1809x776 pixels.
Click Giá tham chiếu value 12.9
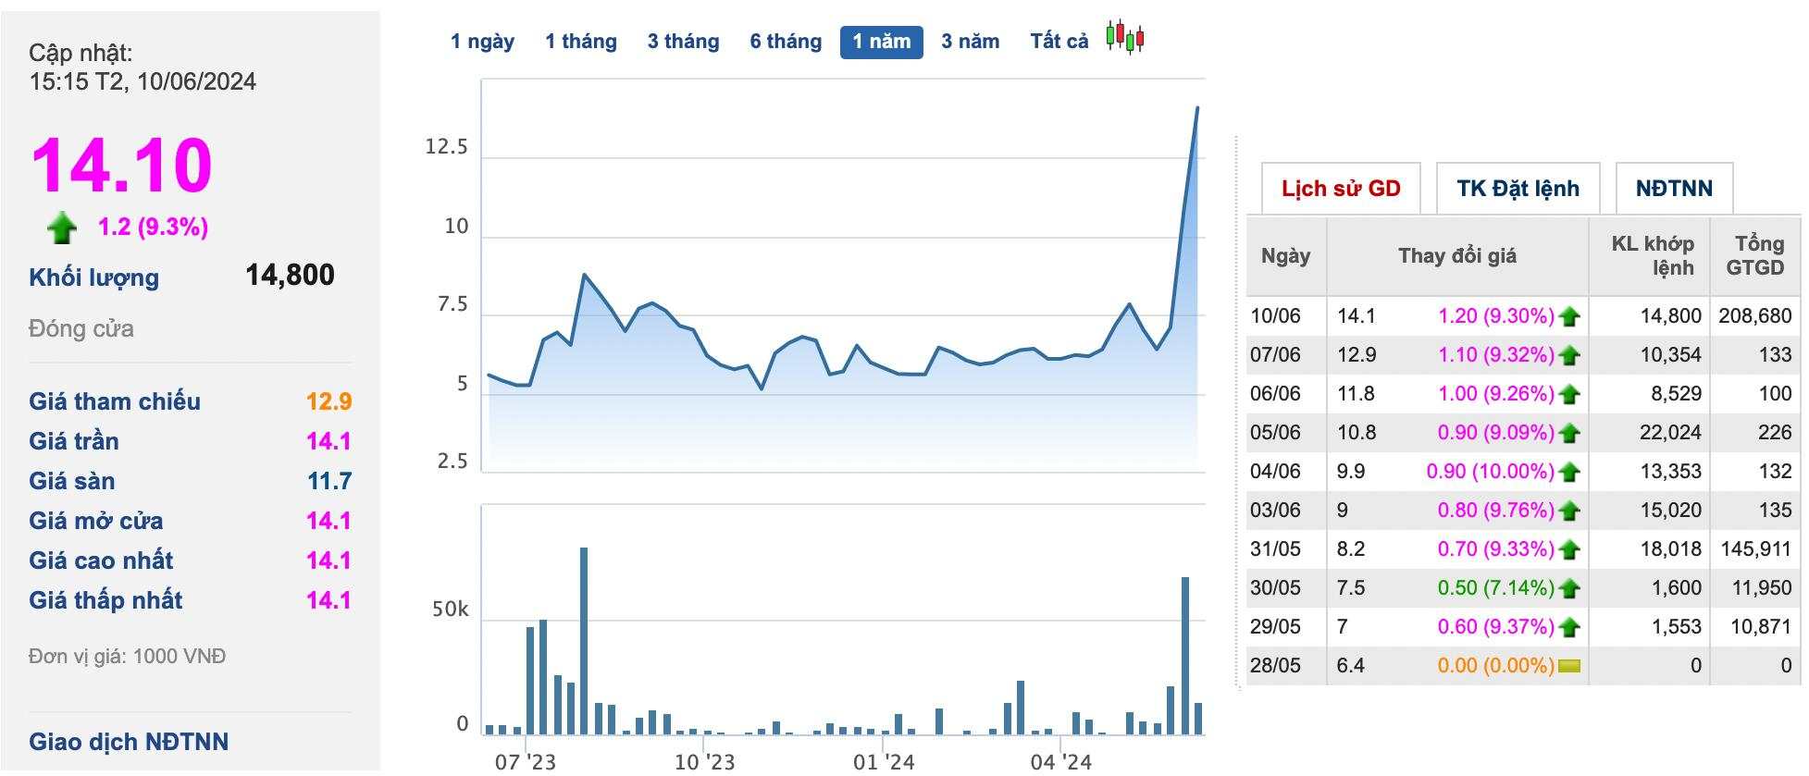(x=328, y=401)
